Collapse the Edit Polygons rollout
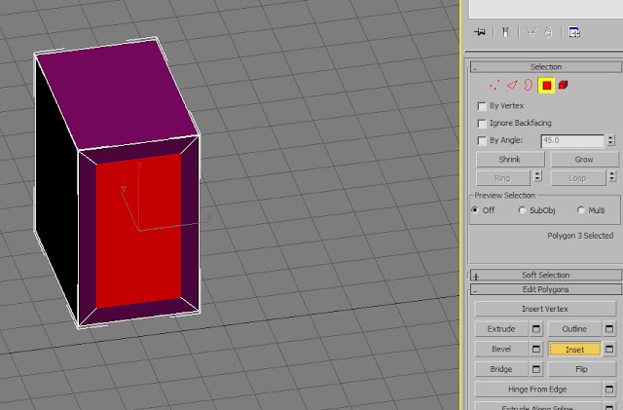 coord(545,289)
